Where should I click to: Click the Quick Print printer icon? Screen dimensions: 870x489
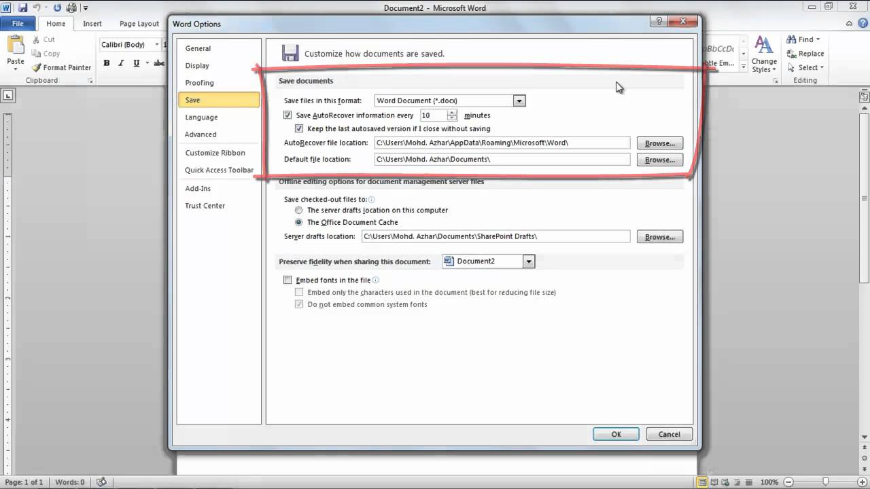[x=71, y=8]
